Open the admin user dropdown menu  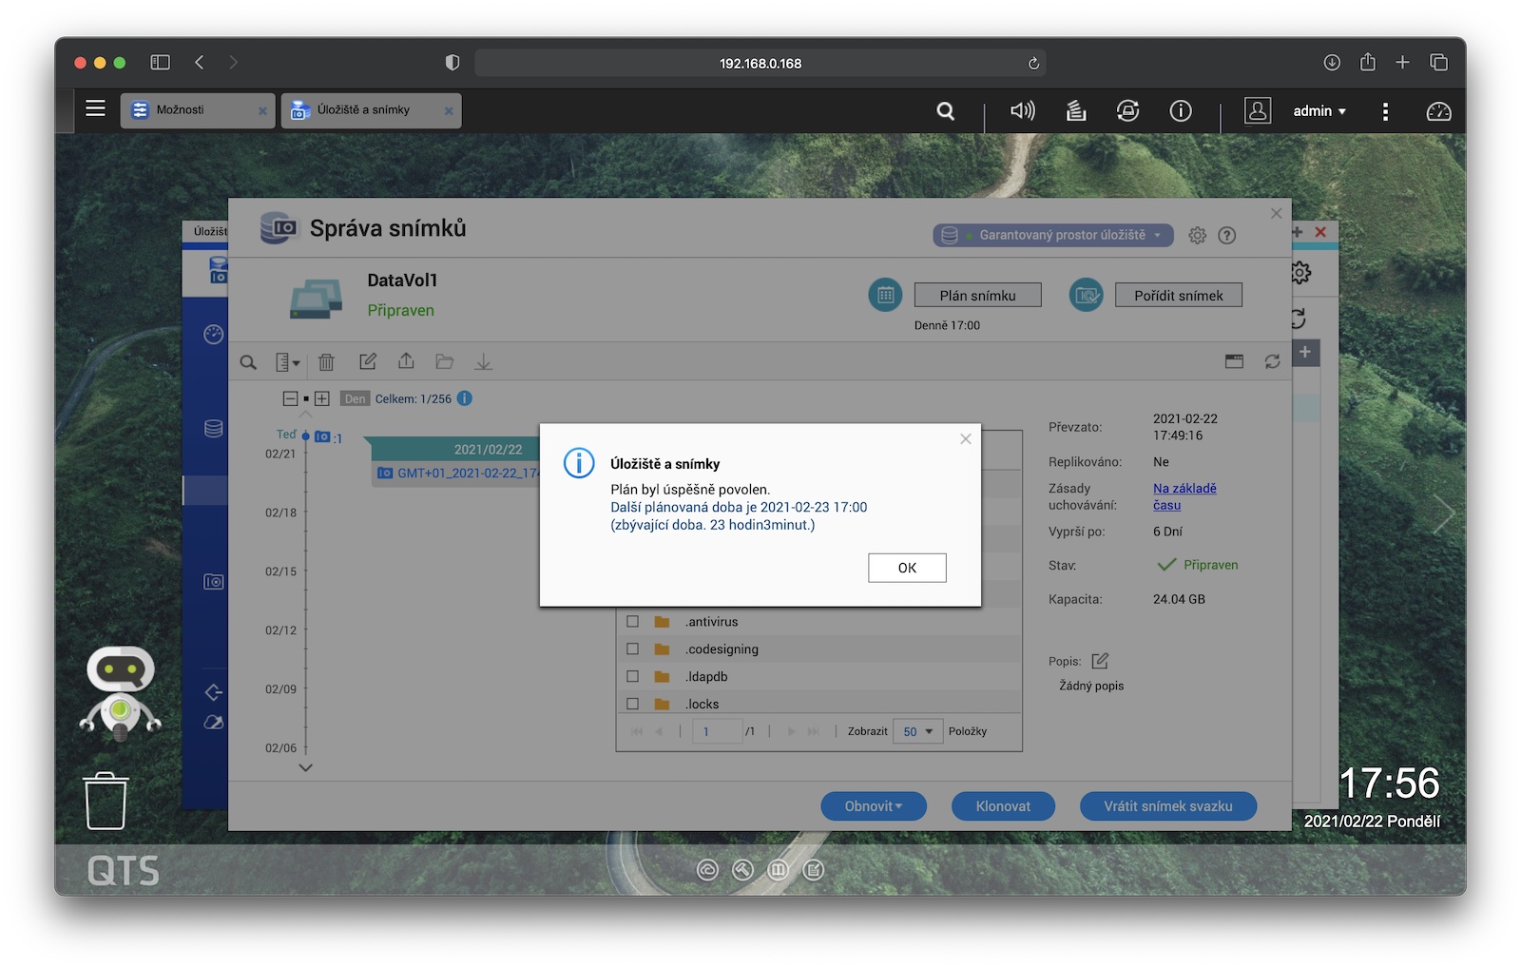[x=1319, y=111]
